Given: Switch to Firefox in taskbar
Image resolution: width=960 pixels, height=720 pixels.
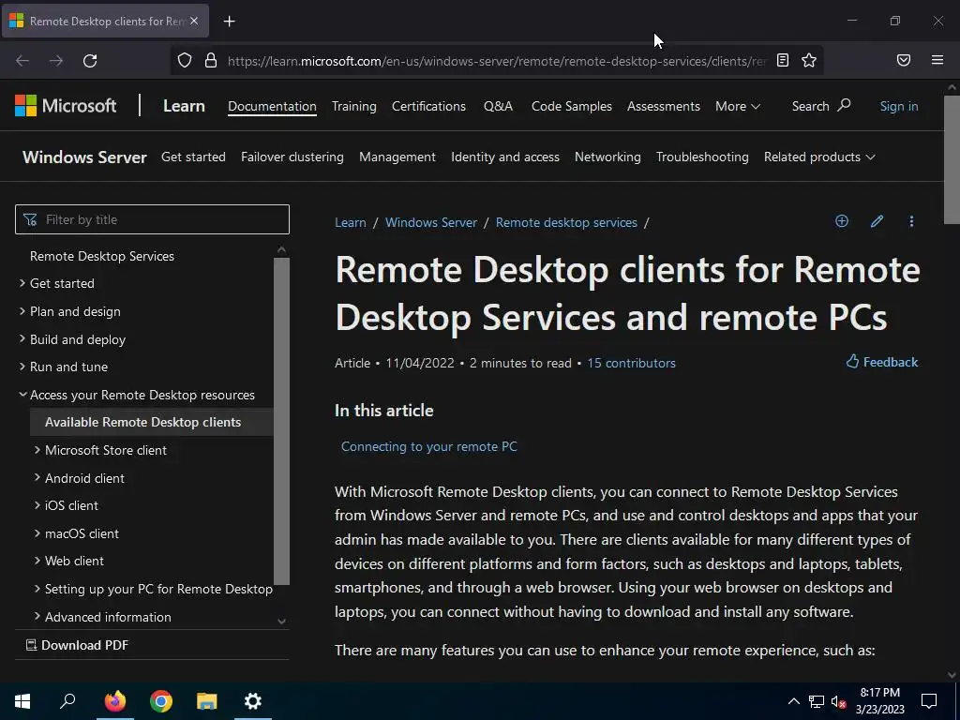Looking at the screenshot, I should (114, 701).
